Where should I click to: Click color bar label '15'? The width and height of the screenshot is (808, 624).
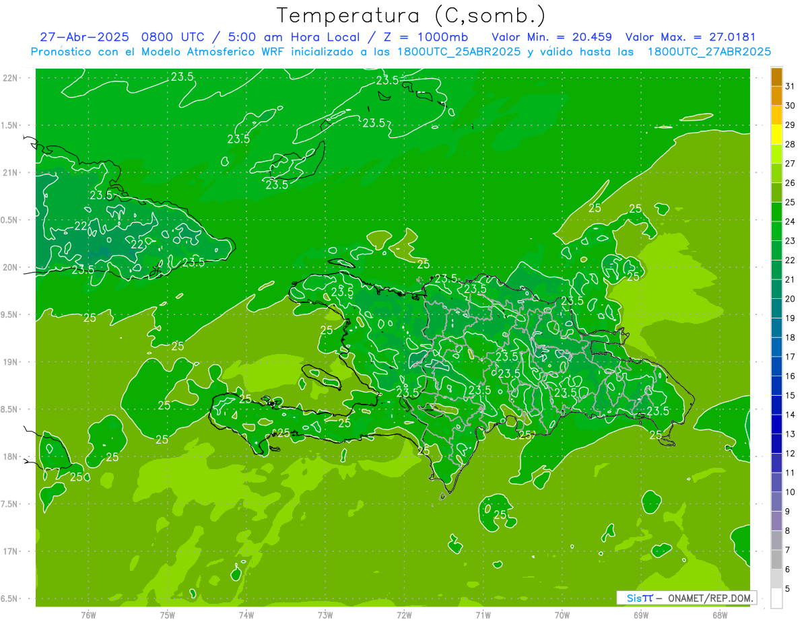tap(790, 396)
